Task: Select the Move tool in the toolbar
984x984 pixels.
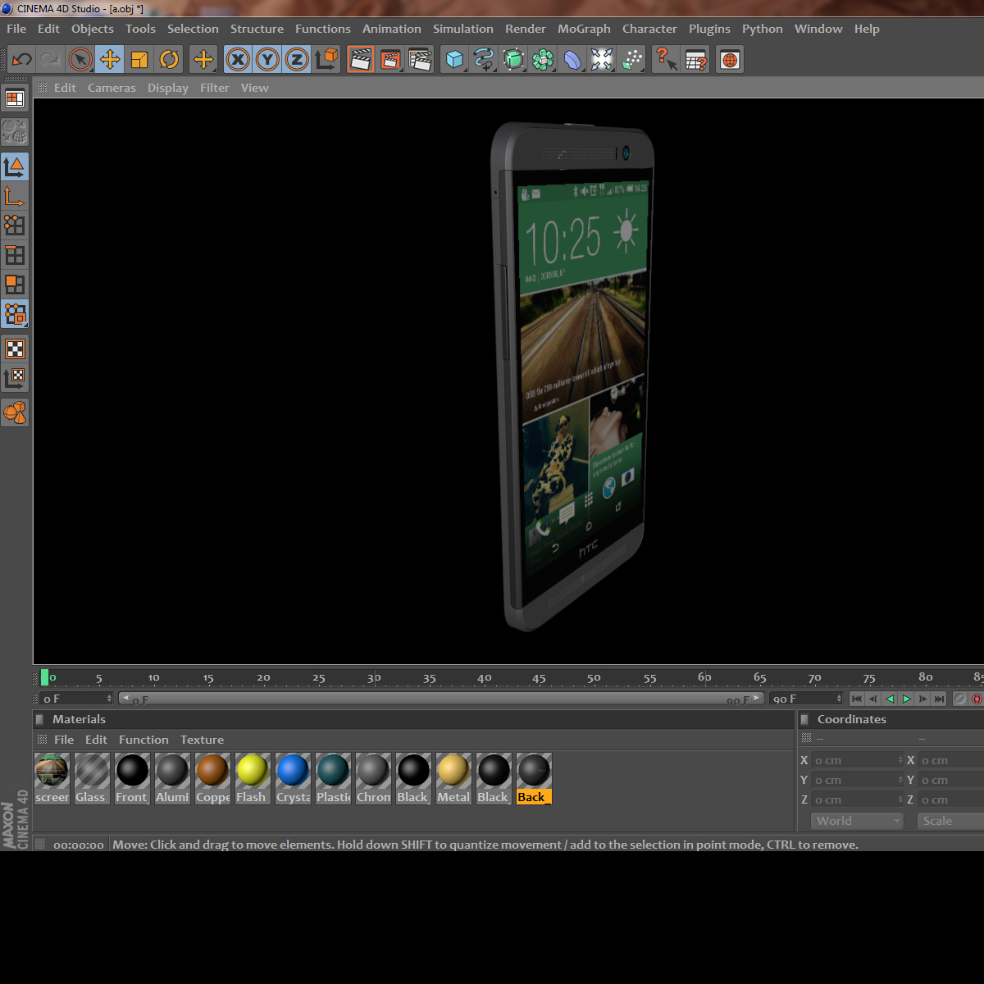Action: point(110,59)
